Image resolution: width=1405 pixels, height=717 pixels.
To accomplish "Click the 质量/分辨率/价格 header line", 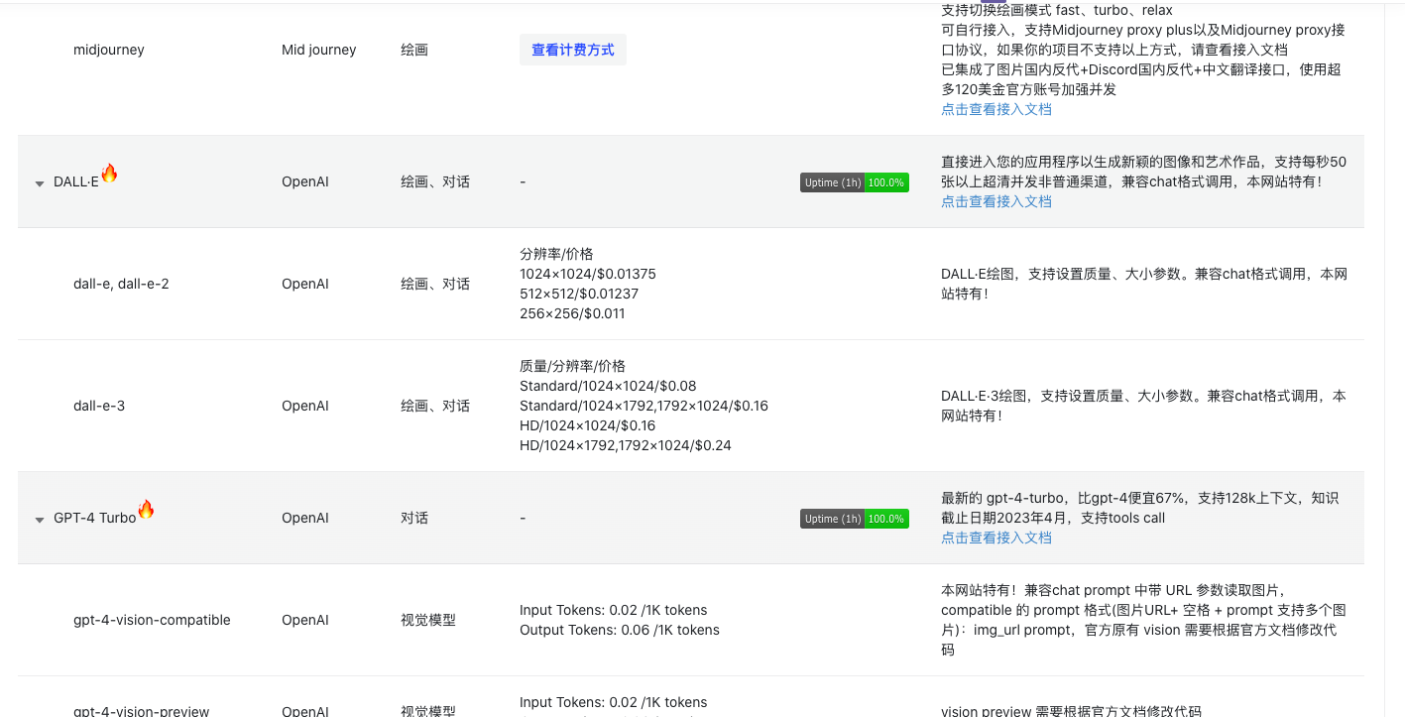I will [572, 366].
